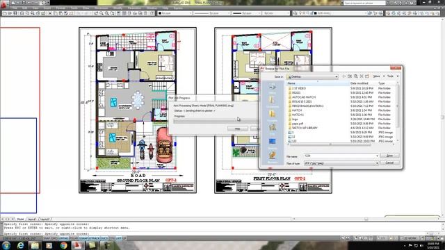445x250 pixels.
Task: Open the Format menu
Action: tap(60, 8)
